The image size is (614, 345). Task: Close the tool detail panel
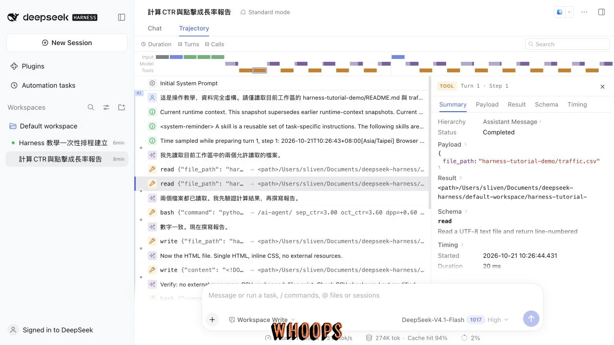click(602, 87)
